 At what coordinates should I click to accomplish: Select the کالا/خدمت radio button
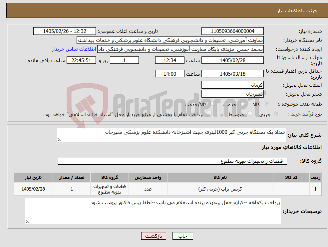click(x=213, y=104)
